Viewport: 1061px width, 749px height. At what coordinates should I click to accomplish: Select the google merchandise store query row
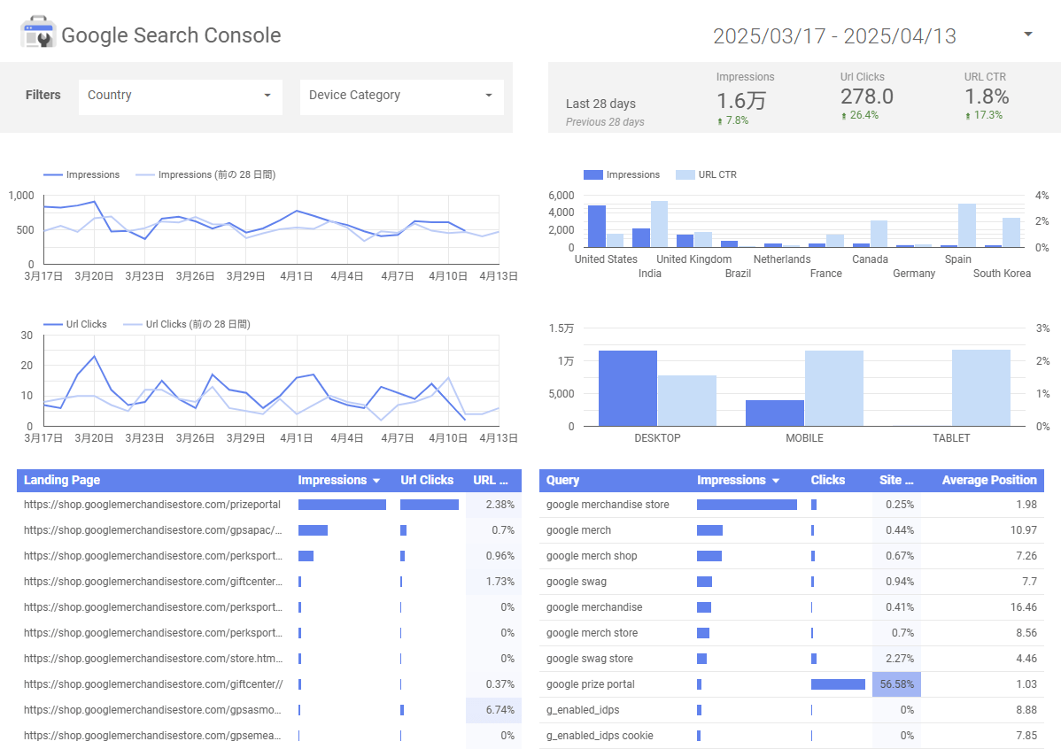tap(792, 505)
